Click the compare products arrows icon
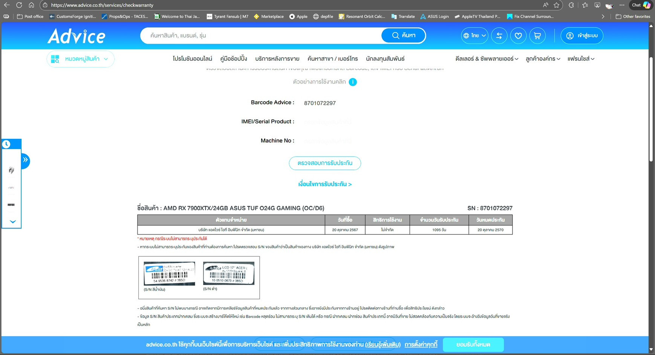Screen dimensions: 655x355 (x=499, y=36)
